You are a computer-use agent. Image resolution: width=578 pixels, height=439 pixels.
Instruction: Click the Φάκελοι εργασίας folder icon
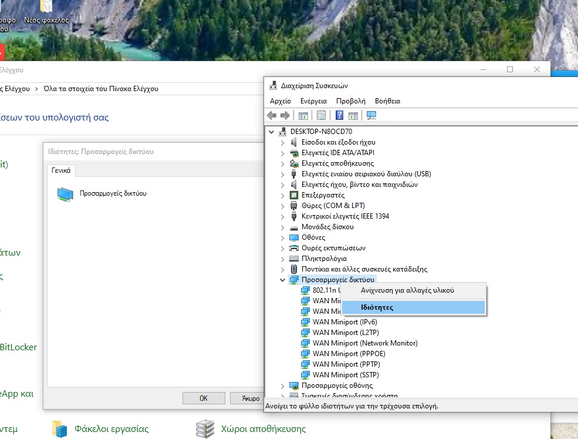pos(60,429)
